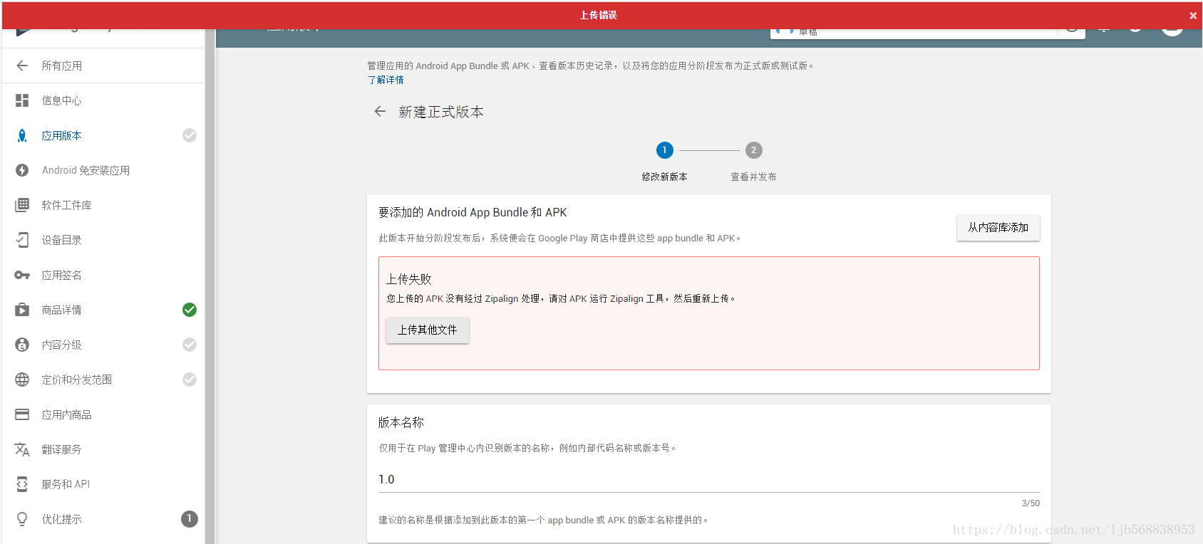The image size is (1203, 544).
Task: Select step 2 查看并发布 circle
Action: (754, 150)
